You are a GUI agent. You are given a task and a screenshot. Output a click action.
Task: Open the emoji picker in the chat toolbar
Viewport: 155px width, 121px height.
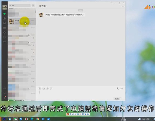point(40,88)
